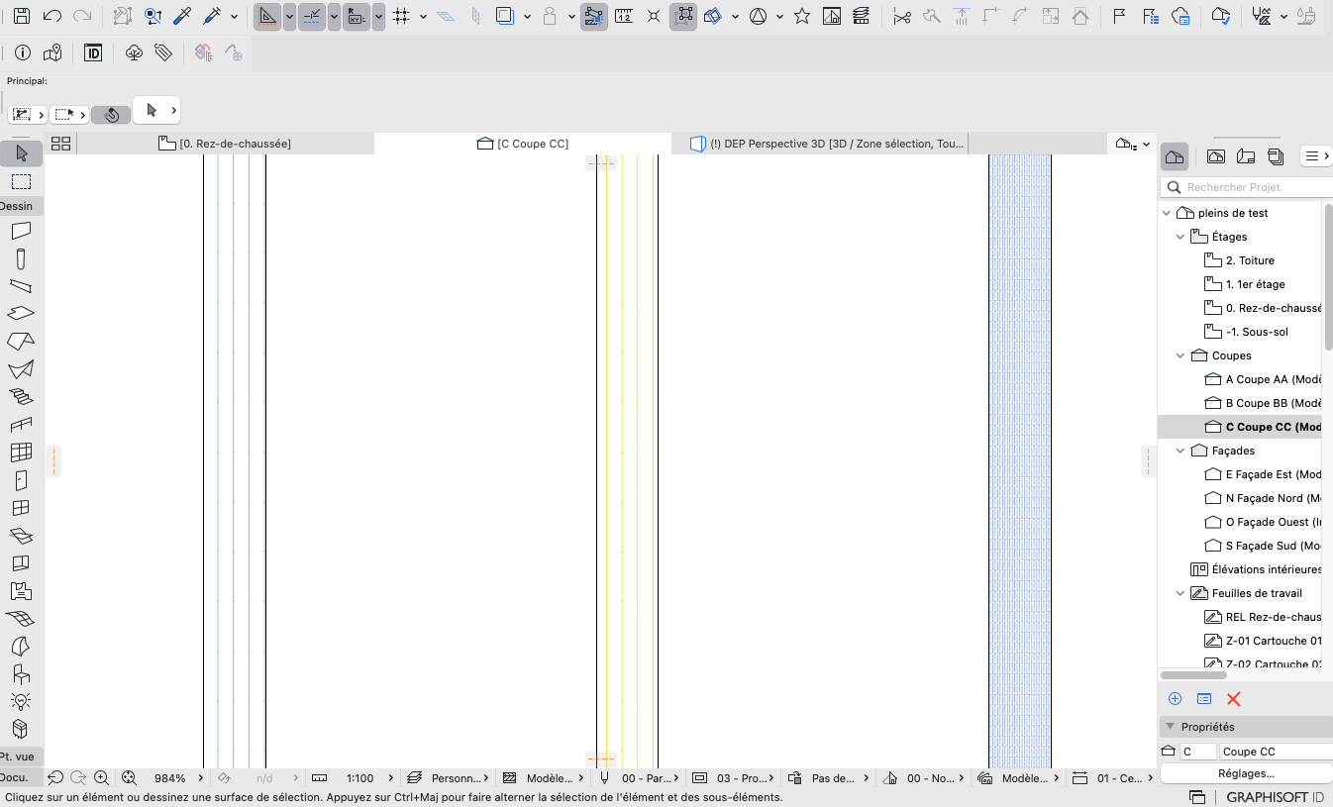
Task: Open the View Map navigator tab
Action: point(1216,156)
